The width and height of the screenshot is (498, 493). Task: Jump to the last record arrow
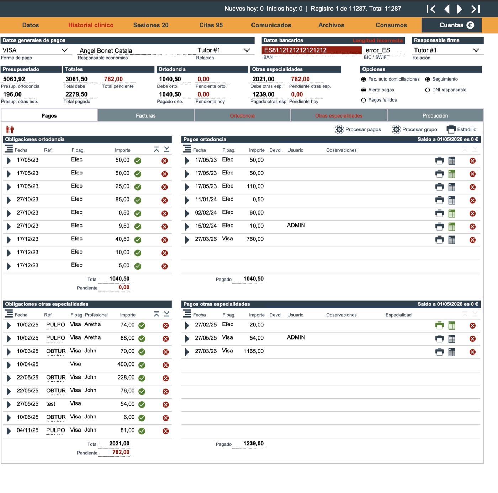click(x=476, y=9)
